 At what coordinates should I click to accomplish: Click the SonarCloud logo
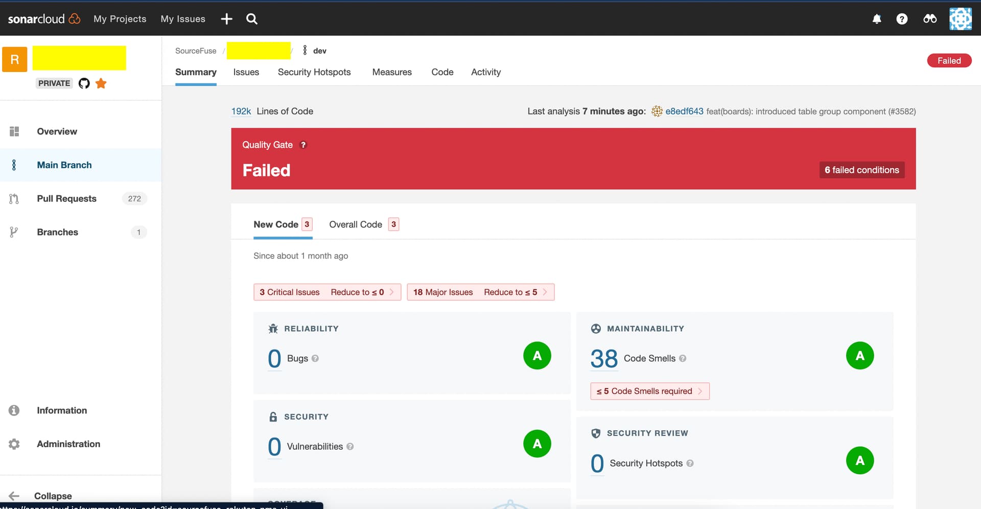click(44, 19)
